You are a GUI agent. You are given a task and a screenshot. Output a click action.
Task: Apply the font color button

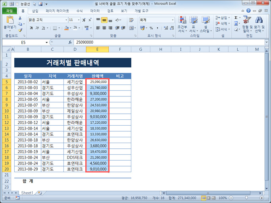coord(75,28)
